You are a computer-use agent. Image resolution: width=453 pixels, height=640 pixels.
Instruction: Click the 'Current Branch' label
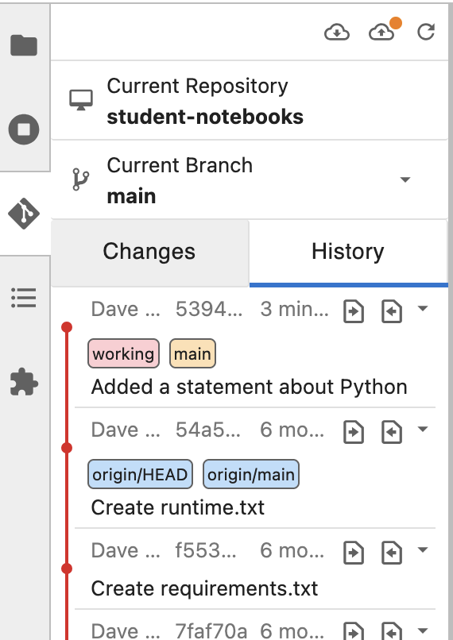(180, 165)
